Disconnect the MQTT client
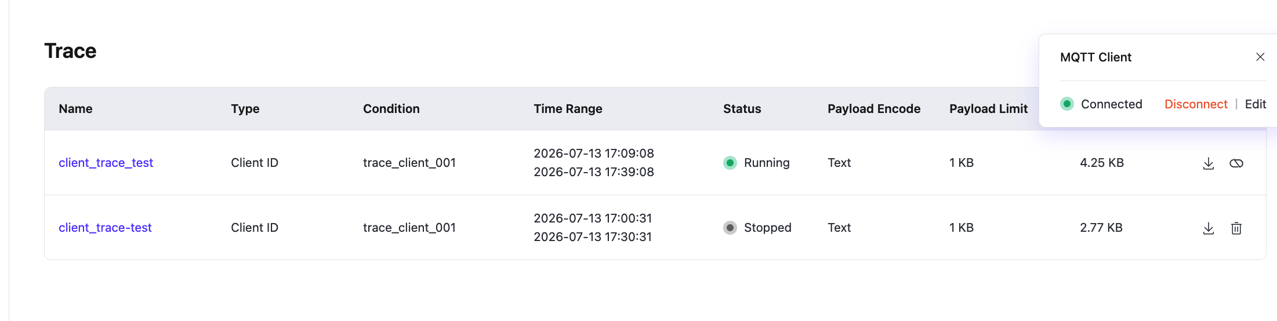This screenshot has width=1277, height=321. pos(1196,104)
